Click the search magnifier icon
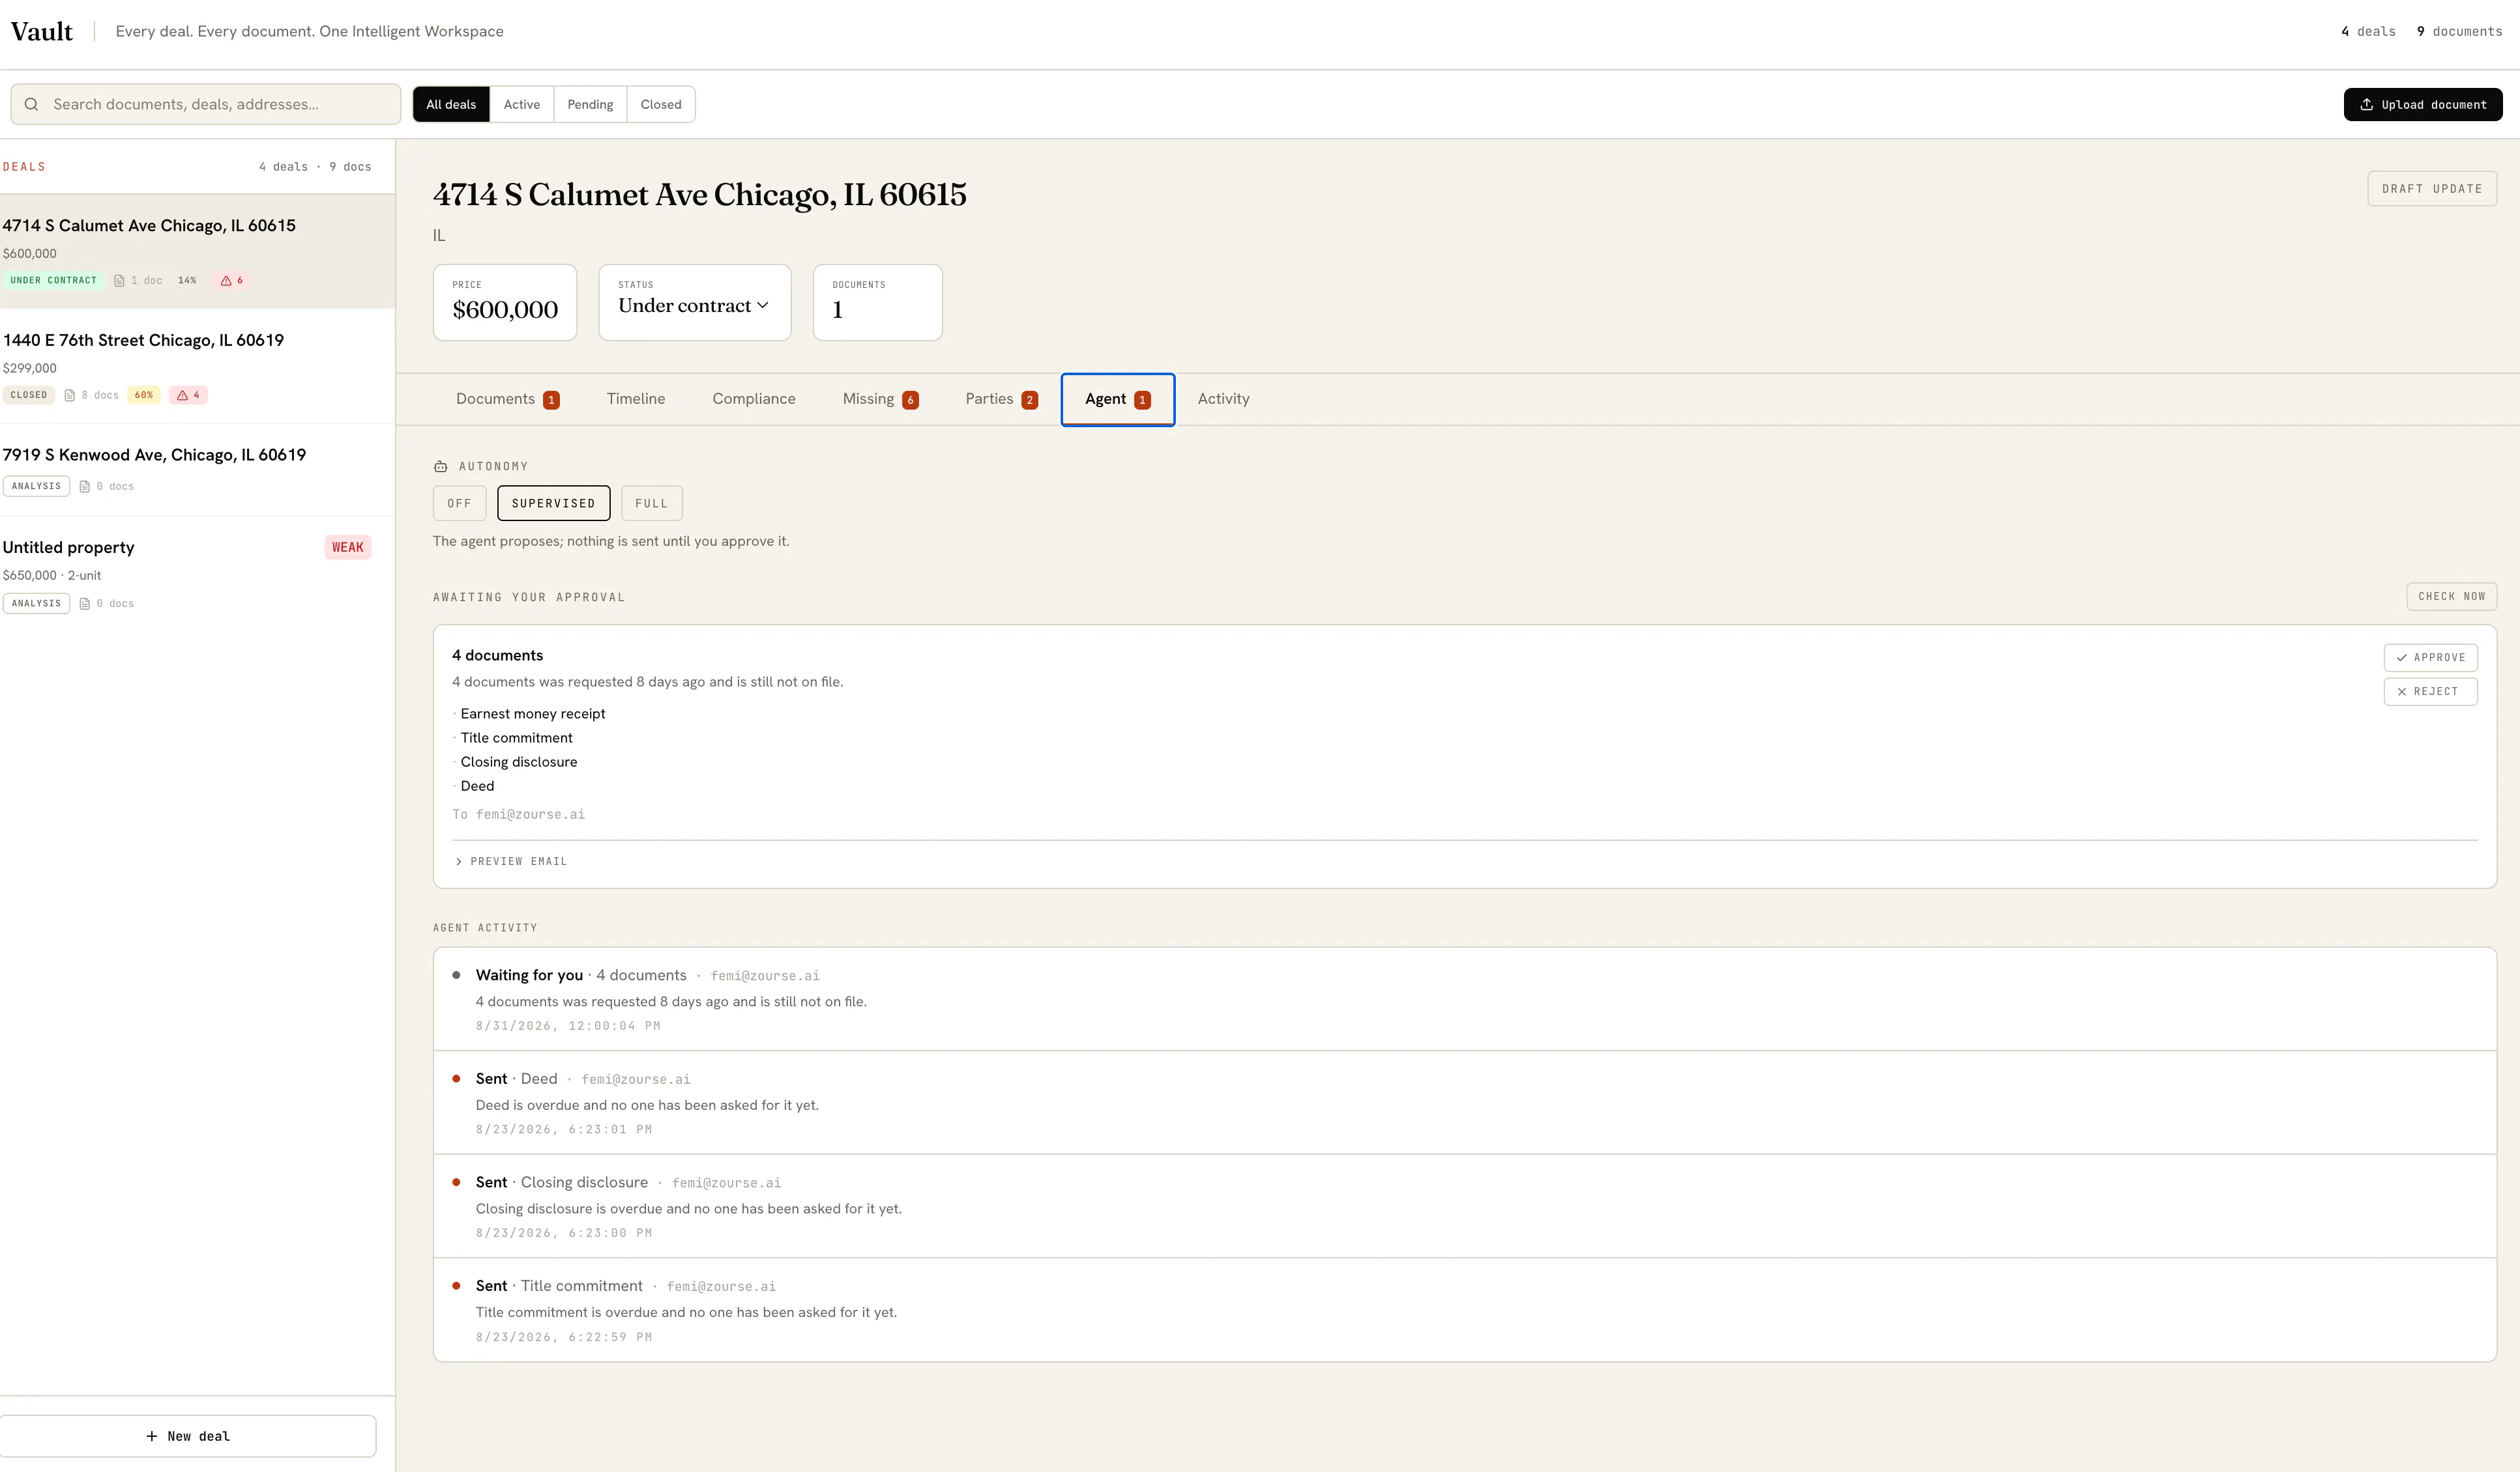This screenshot has width=2520, height=1472. 31,104
